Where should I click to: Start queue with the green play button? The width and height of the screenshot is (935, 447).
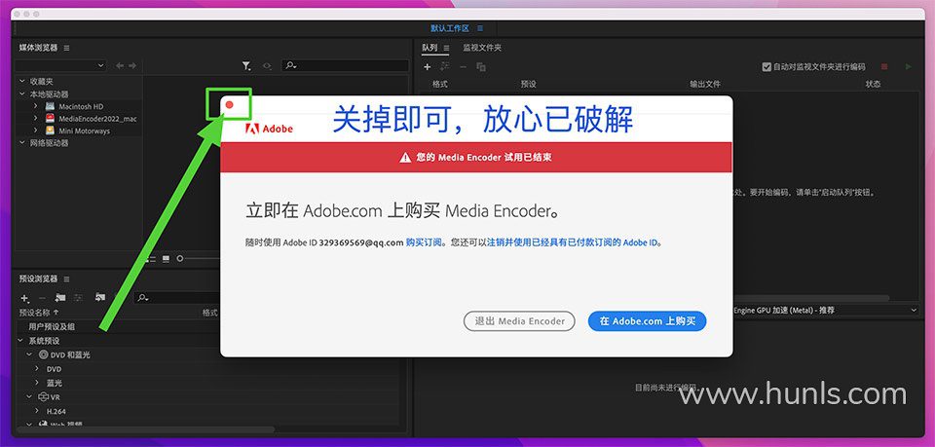pos(908,67)
